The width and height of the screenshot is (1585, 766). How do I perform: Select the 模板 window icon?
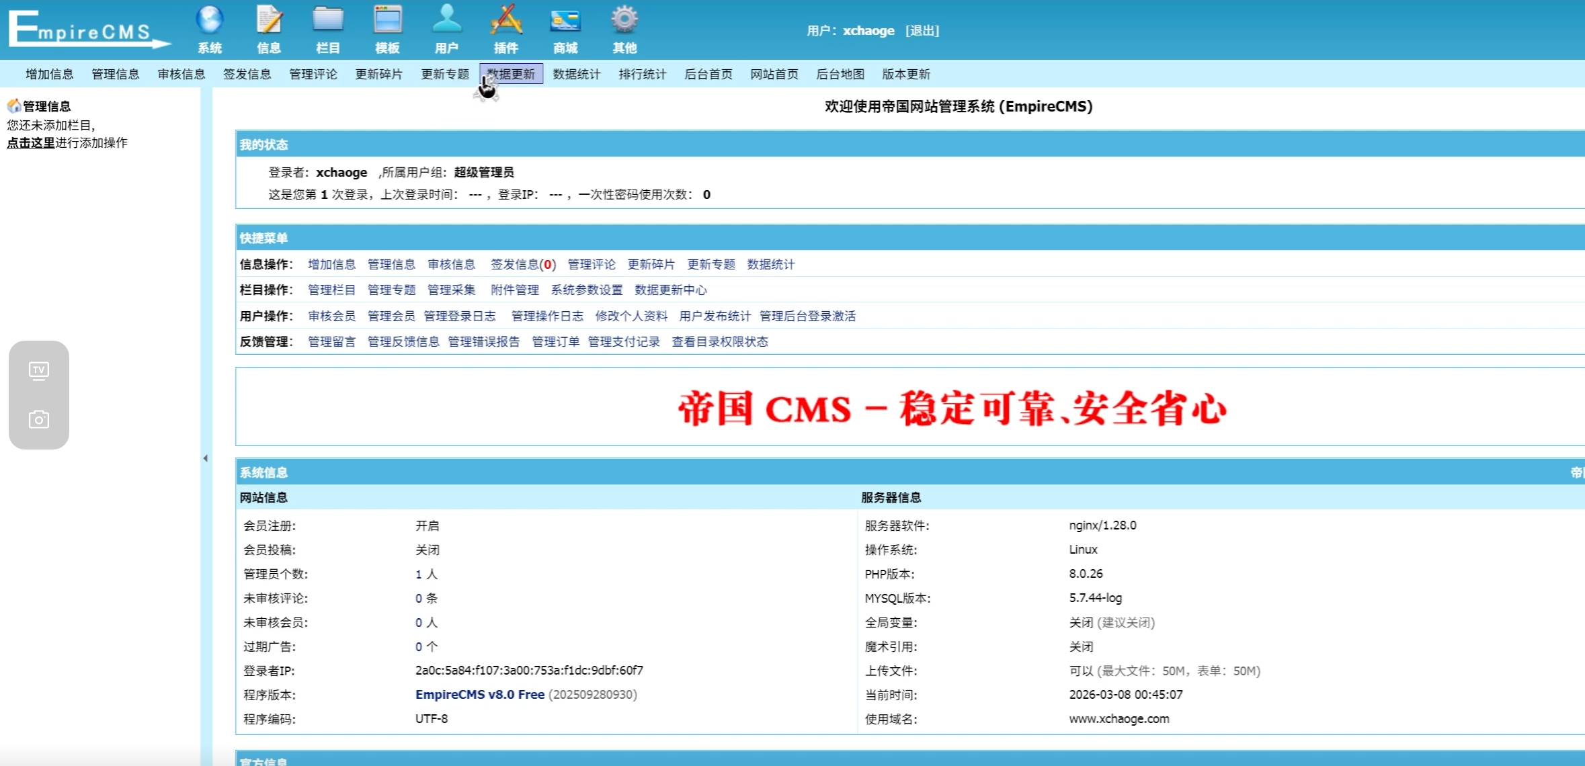tap(387, 20)
